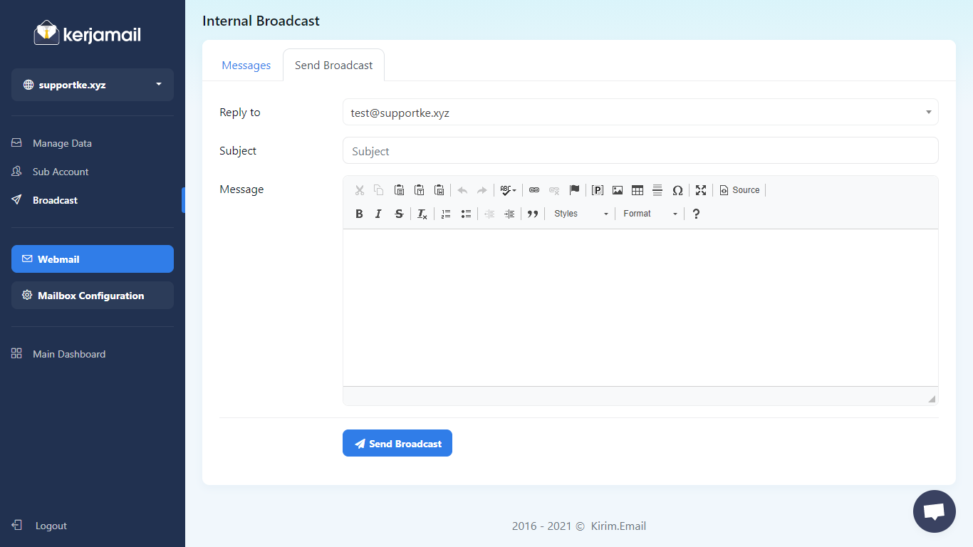Click Logout in sidebar

click(x=51, y=526)
